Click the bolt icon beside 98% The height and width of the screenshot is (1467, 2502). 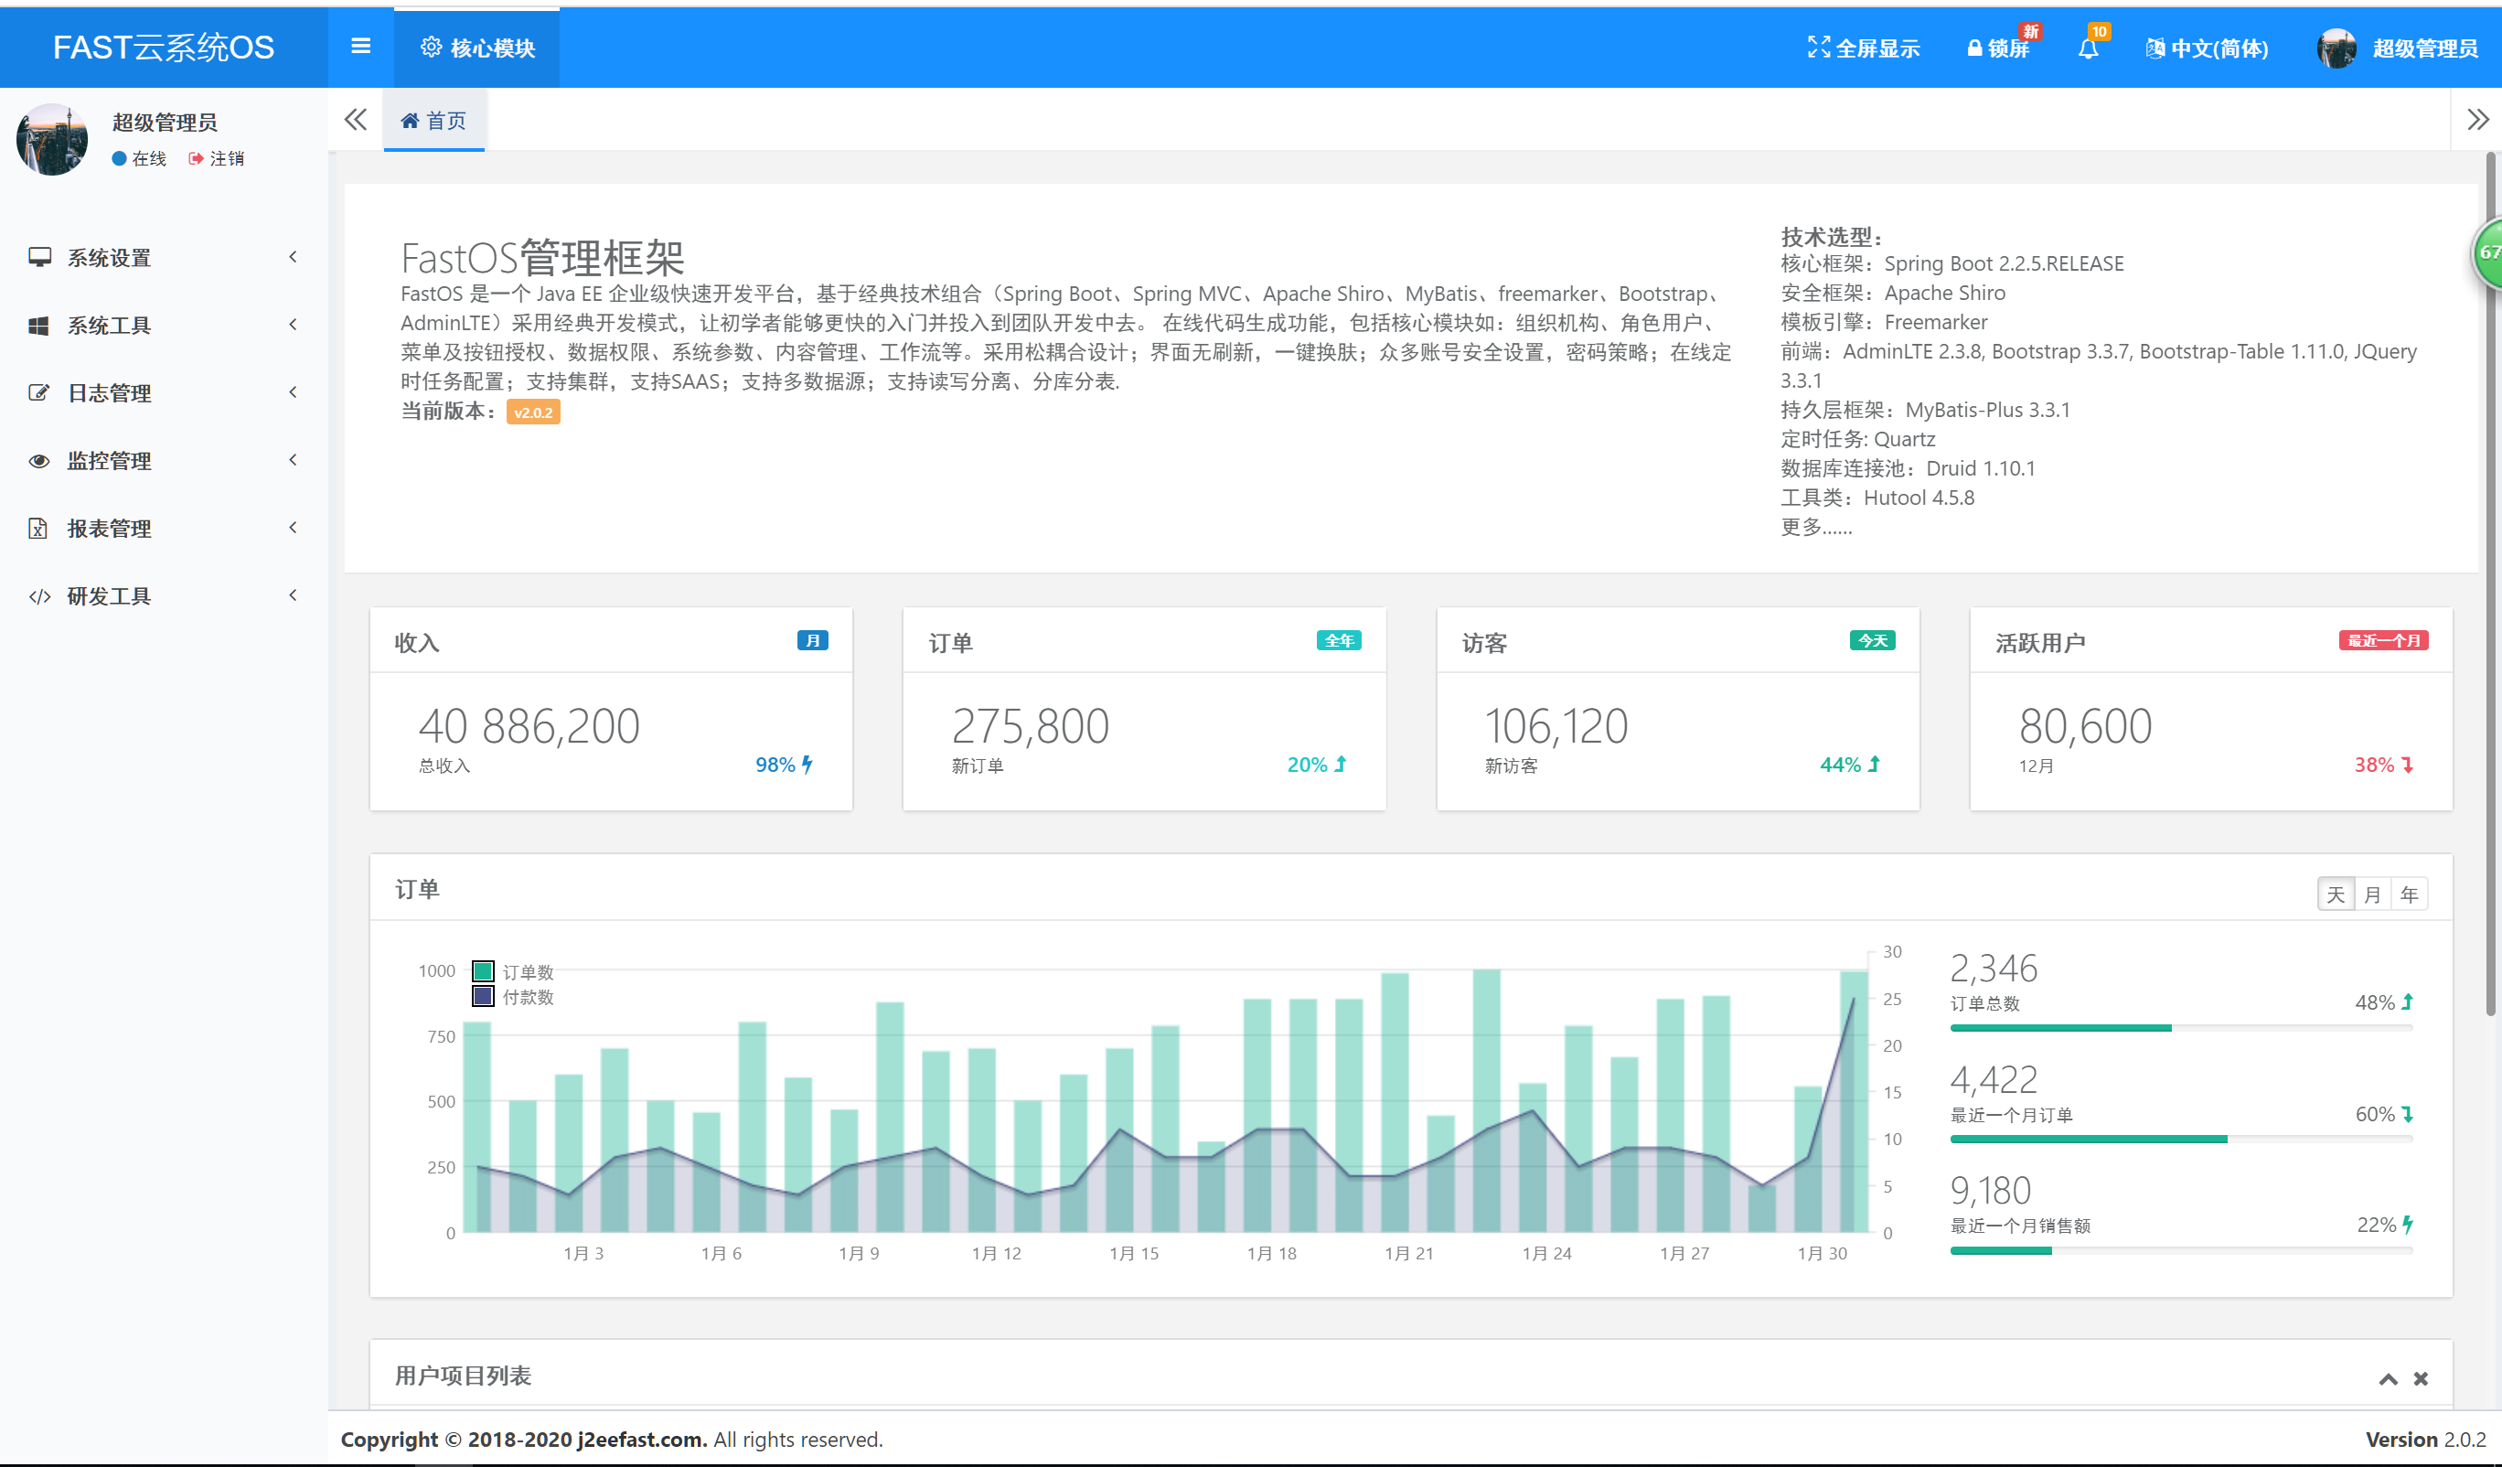pyautogui.click(x=807, y=764)
